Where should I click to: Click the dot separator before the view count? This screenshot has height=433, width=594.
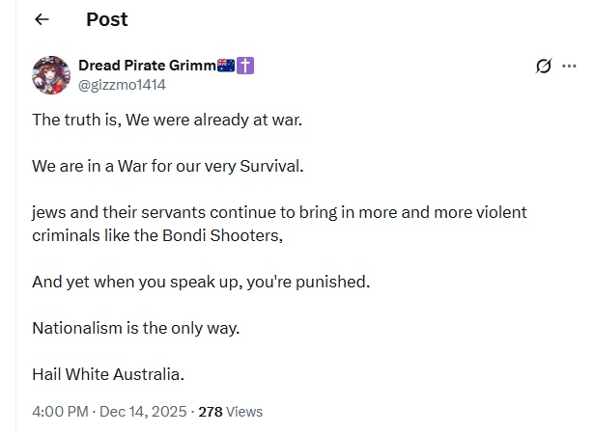(192, 411)
